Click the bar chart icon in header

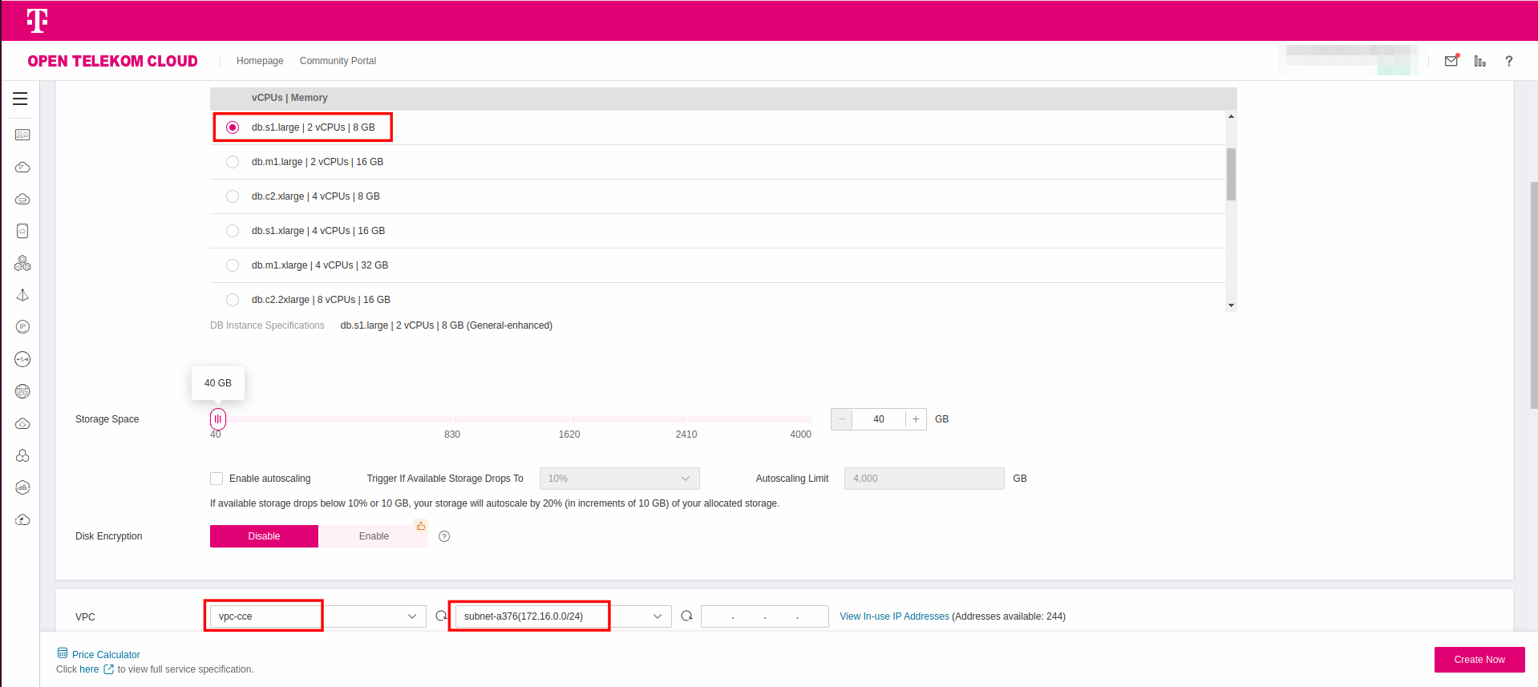coord(1479,61)
